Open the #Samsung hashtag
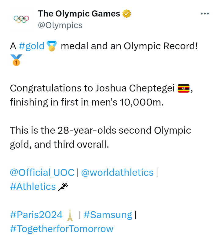 coord(108,215)
